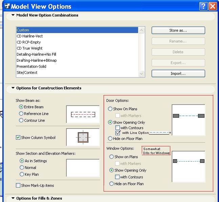Click the Import... button
Screen dimensions: 219x202
click(178, 74)
